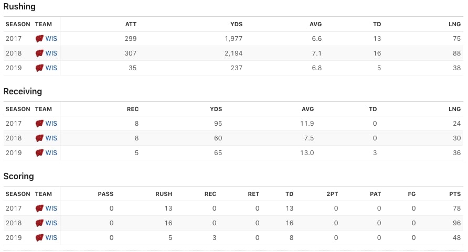
Task: Select the Wisconsin logo in 2019 Receiving row
Action: coord(39,153)
